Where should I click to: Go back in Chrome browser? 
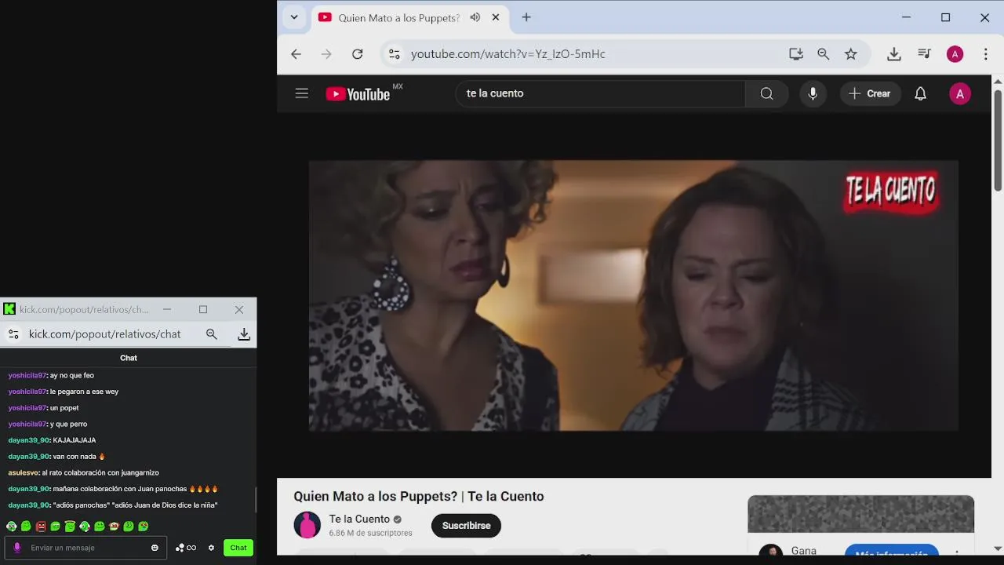[296, 54]
